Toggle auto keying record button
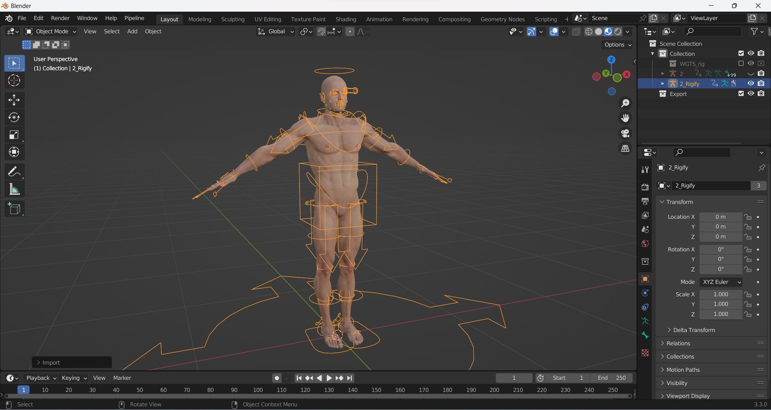This screenshot has width=771, height=410. 277,378
